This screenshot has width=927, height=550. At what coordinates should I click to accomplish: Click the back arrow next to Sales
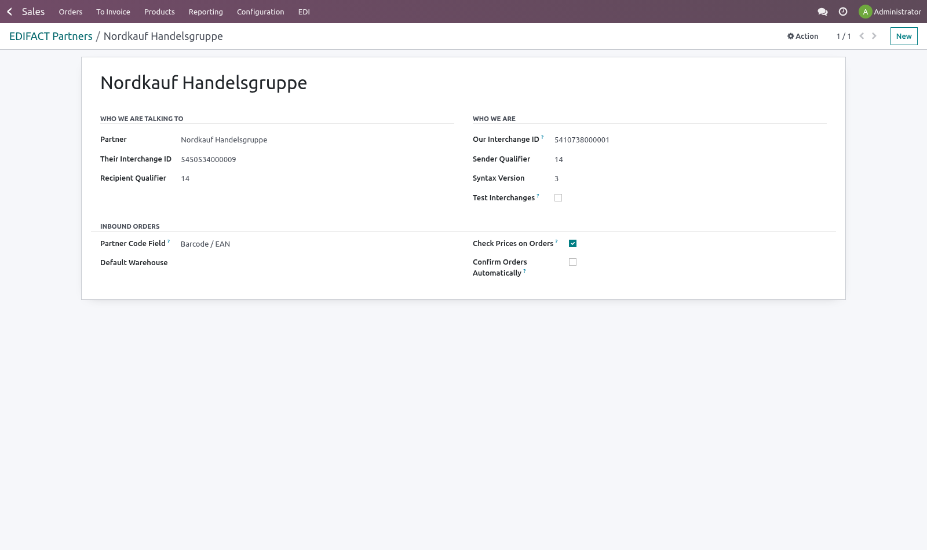click(9, 12)
